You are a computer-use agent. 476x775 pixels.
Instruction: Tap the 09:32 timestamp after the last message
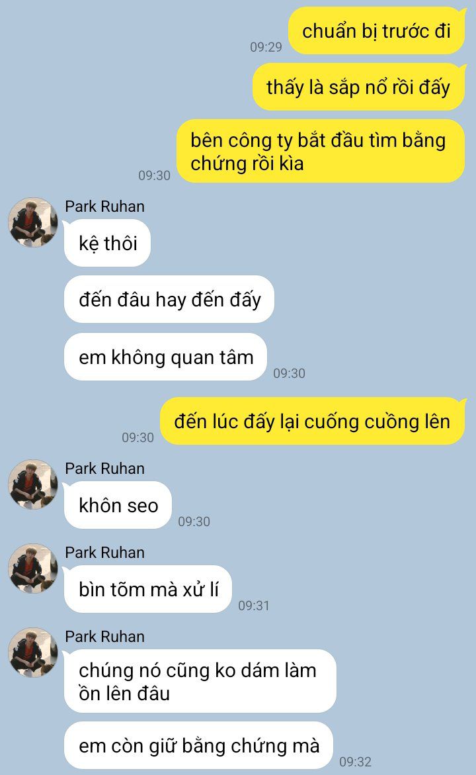coord(355,762)
